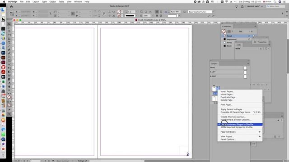289x162 pixels.
Task: Open the Object menu in menu bar
Action: pyautogui.click(x=52, y=2)
